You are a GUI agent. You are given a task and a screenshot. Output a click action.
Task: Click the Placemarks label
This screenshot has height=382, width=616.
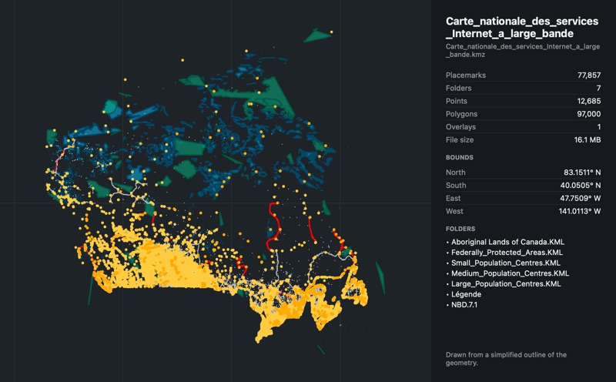pyautogui.click(x=466, y=75)
